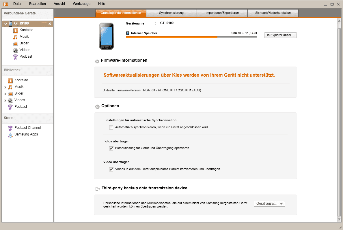Select Grundlegende Informationen tab
The width and height of the screenshot is (343, 230).
pyautogui.click(x=121, y=13)
